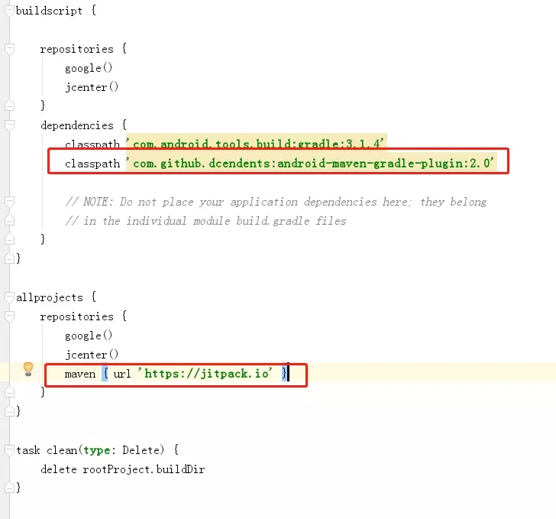Viewport: 556px width, 519px height.
Task: Click closing fold marker of allprojects block
Action: 10,411
